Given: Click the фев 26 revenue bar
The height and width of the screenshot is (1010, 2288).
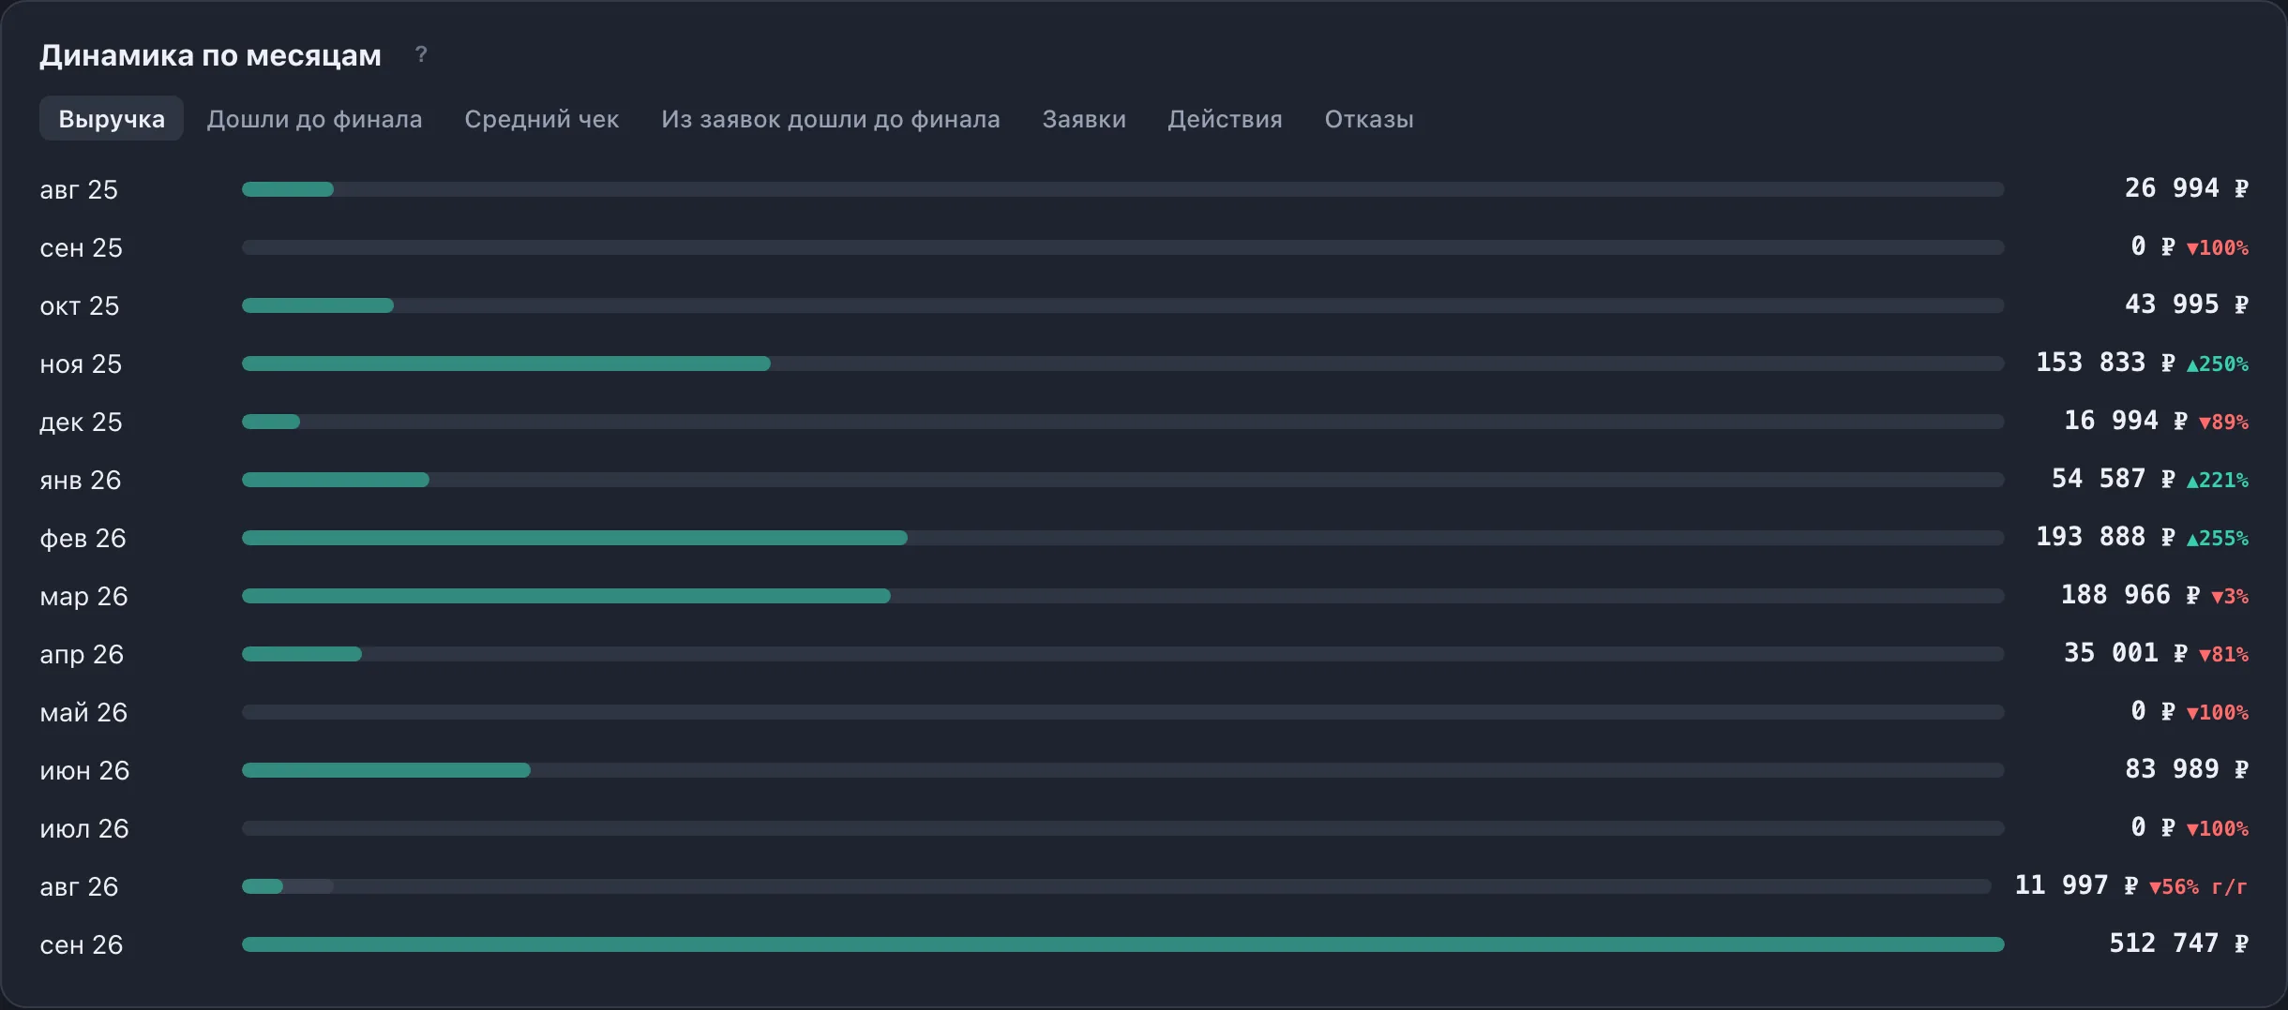Looking at the screenshot, I should pyautogui.click(x=575, y=538).
